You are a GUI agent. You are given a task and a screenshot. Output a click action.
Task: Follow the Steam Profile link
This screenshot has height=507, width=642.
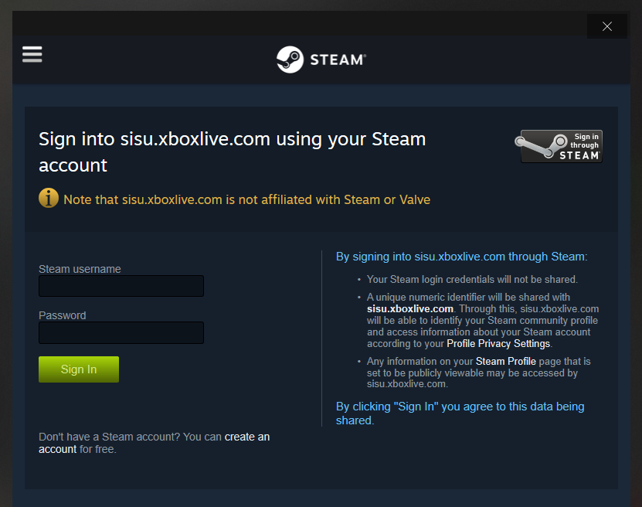point(506,361)
